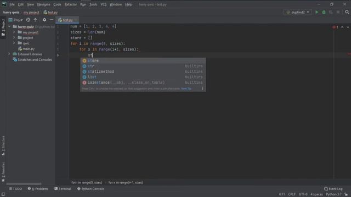Open the Window menu

pos(116,4)
